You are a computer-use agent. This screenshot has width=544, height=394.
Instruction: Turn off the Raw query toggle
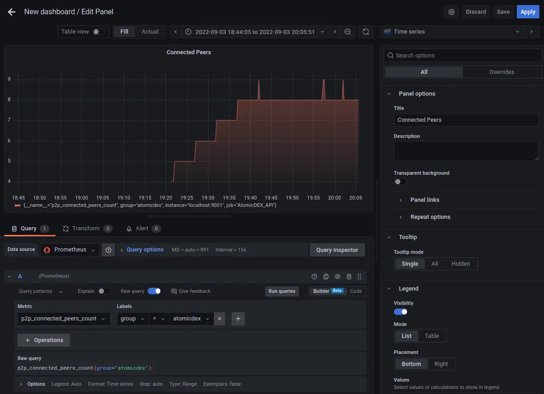click(154, 291)
